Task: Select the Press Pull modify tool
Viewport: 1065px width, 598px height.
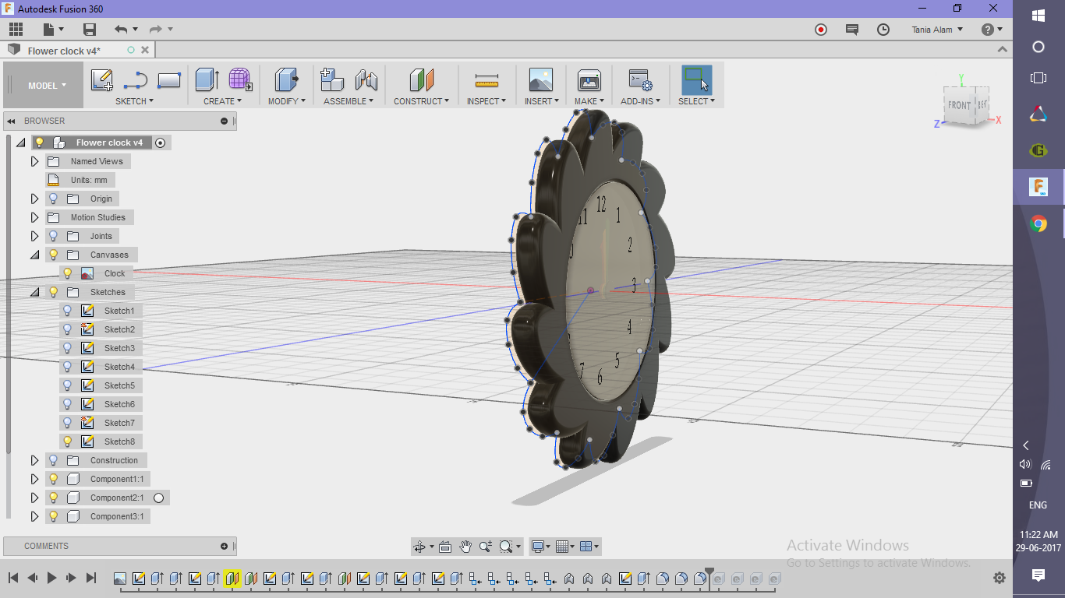Action: tap(287, 80)
